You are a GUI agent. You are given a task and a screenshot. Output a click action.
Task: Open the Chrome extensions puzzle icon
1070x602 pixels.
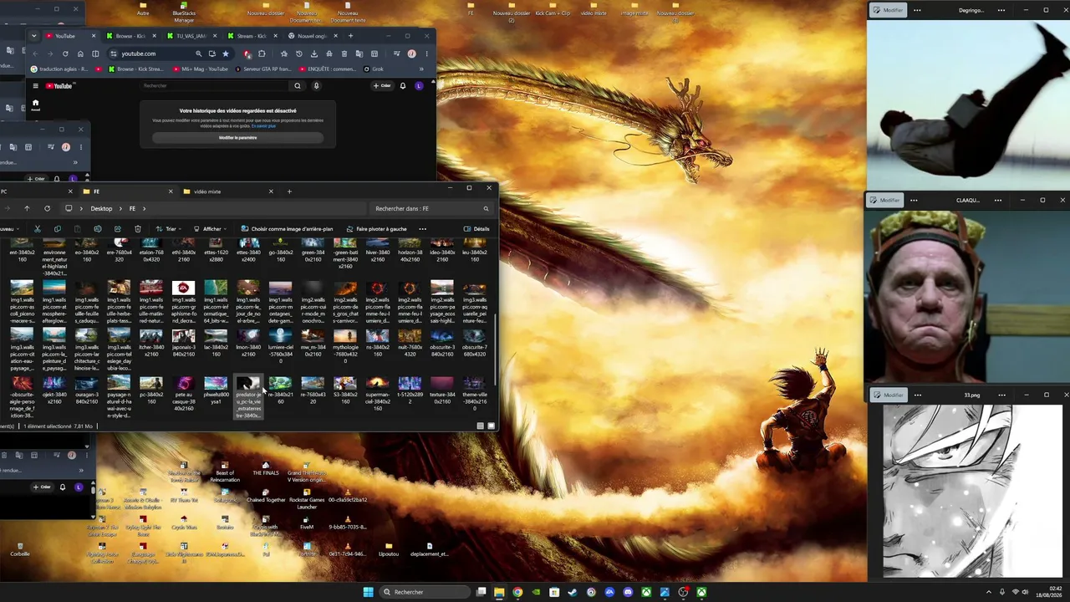click(262, 54)
